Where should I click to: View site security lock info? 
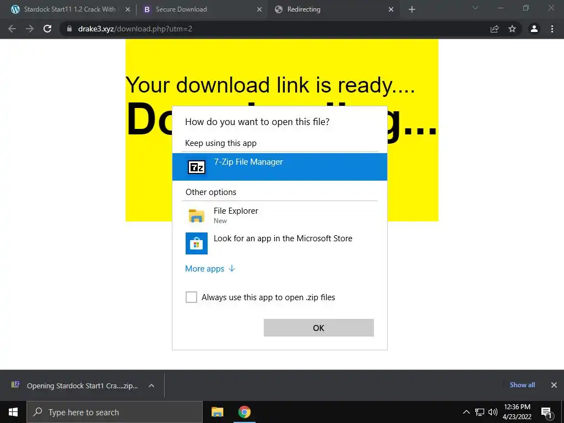(x=69, y=29)
